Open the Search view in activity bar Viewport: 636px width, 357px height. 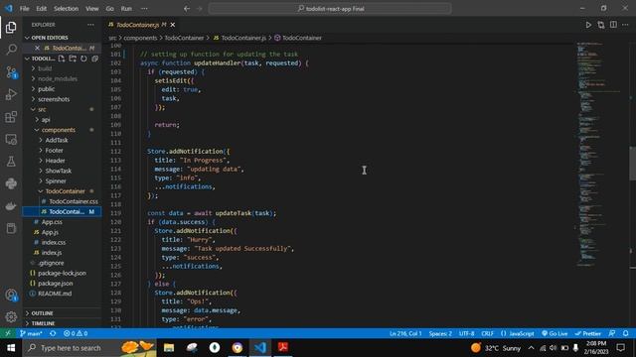pyautogui.click(x=11, y=50)
